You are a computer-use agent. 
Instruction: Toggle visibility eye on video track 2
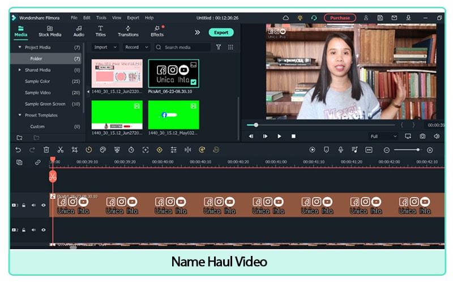point(44,230)
